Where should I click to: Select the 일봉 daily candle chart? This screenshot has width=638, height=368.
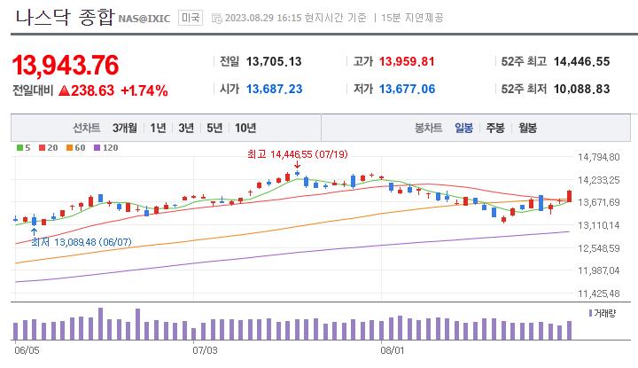pyautogui.click(x=463, y=128)
